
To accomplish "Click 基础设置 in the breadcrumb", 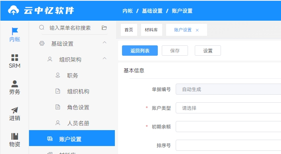I will pyautogui.click(x=152, y=11).
